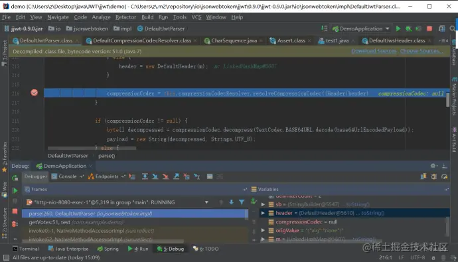Click Show Execution Point icon
The height and width of the screenshot is (262, 458).
132,176
